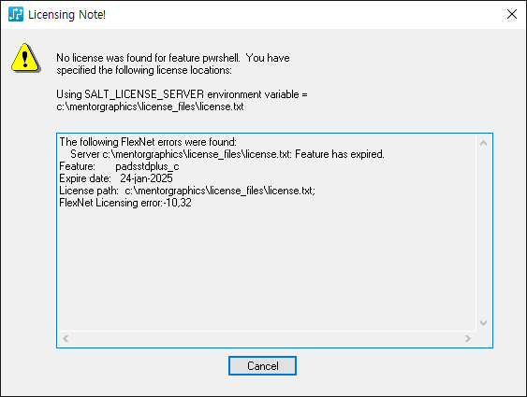Click the "Feature has expired" server line
527x397 pixels.
point(227,154)
